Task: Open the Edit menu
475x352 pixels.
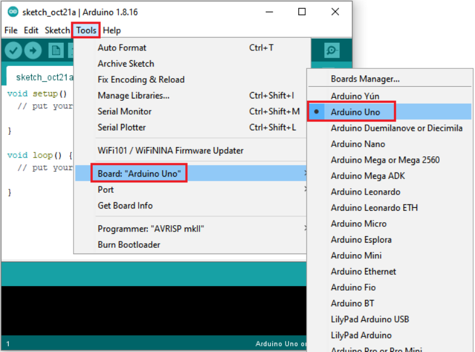Action: 31,30
